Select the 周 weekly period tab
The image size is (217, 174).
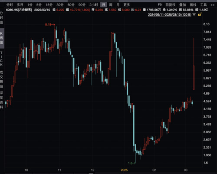[111, 5]
